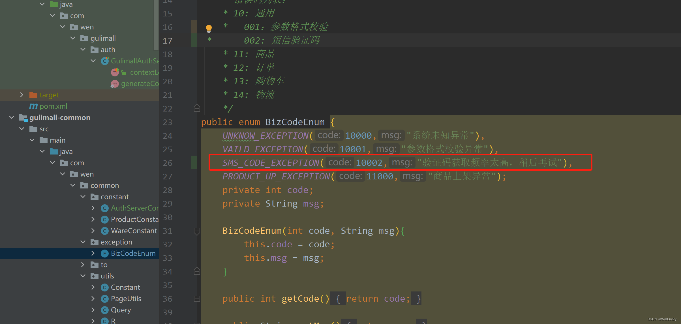Click the WareConstant class icon

[x=104, y=231]
